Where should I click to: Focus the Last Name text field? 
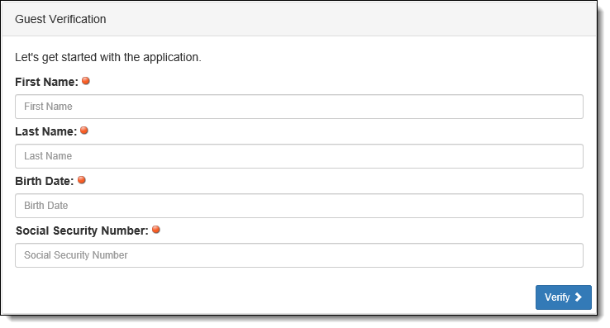[298, 156]
